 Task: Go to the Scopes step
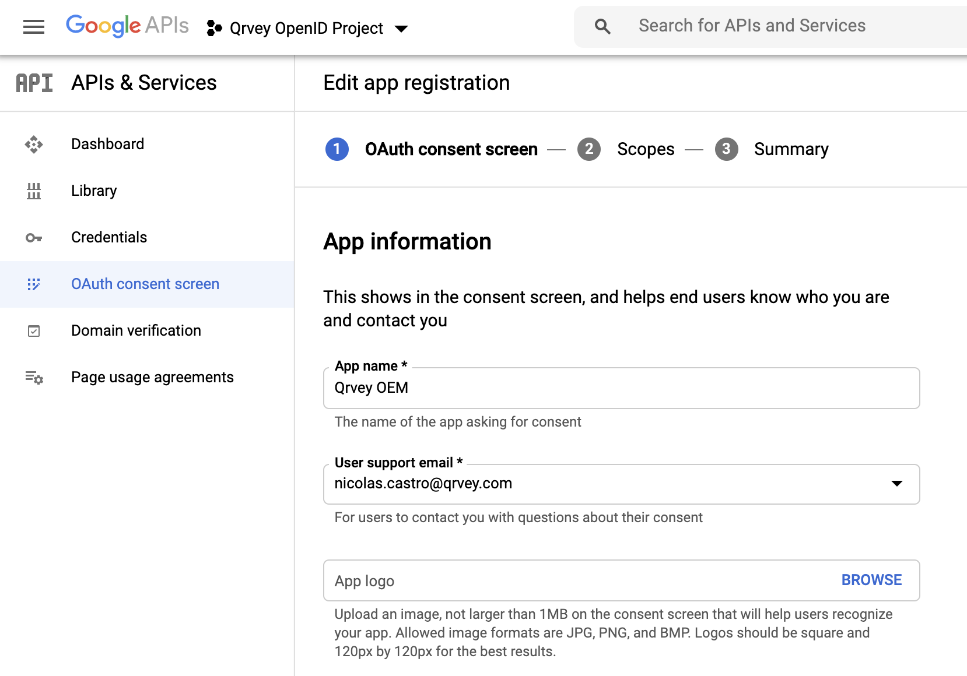pos(646,149)
